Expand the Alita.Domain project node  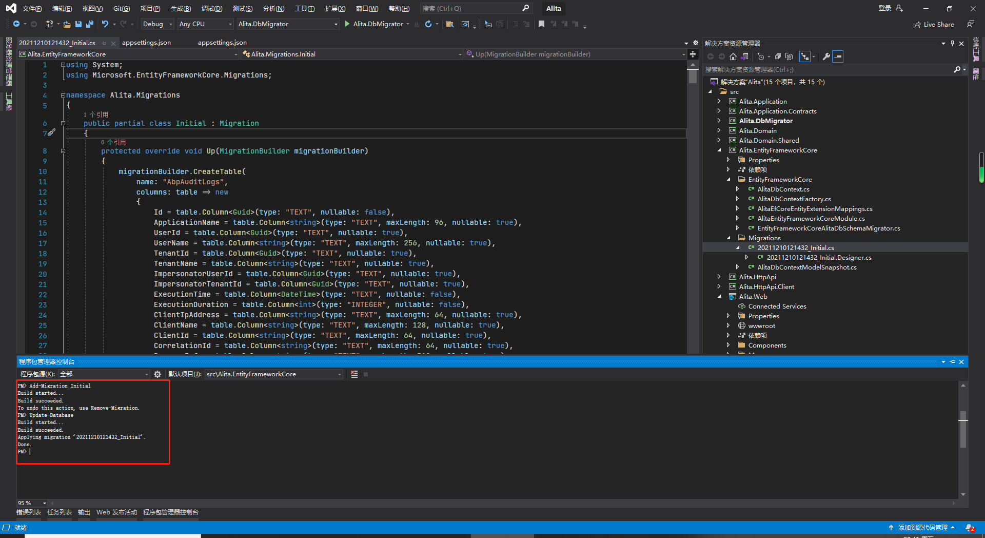[x=719, y=130]
